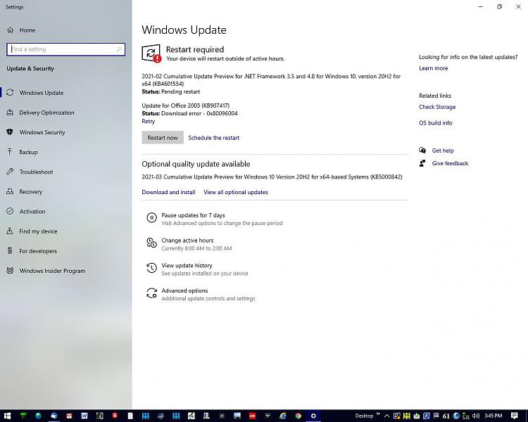Click the Backup arrow icon in sidebar
This screenshot has width=528, height=422.
coord(10,152)
